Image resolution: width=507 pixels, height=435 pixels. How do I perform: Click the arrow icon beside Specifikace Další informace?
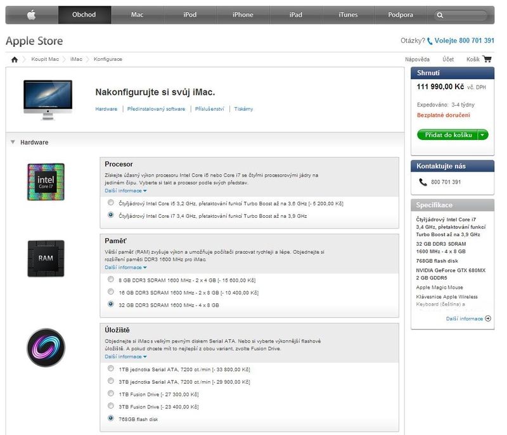(x=488, y=318)
